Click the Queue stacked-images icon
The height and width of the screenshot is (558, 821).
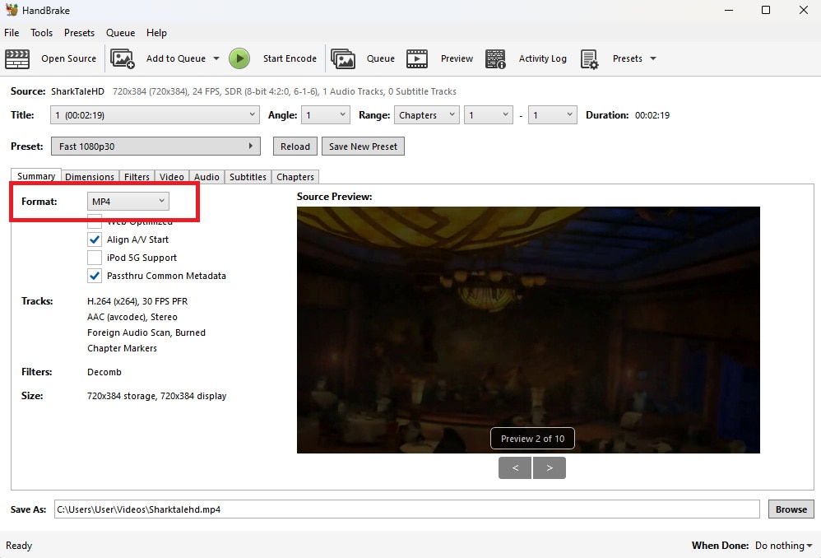[343, 58]
